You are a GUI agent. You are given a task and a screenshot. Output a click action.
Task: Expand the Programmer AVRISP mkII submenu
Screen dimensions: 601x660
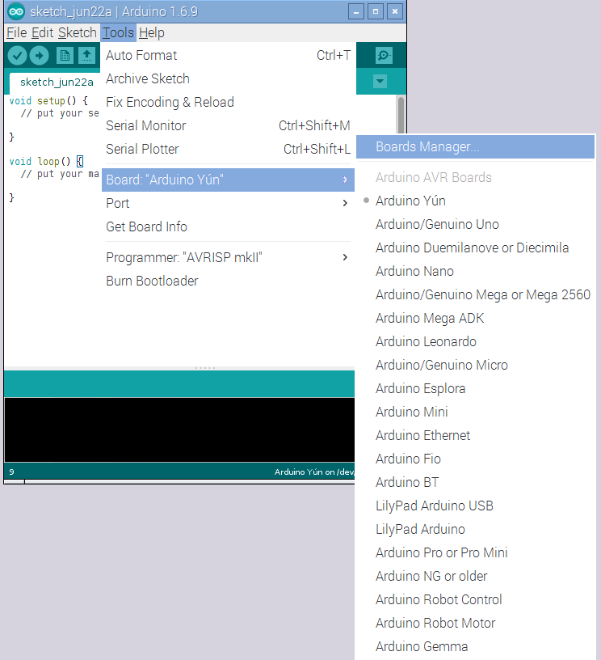[x=228, y=257]
